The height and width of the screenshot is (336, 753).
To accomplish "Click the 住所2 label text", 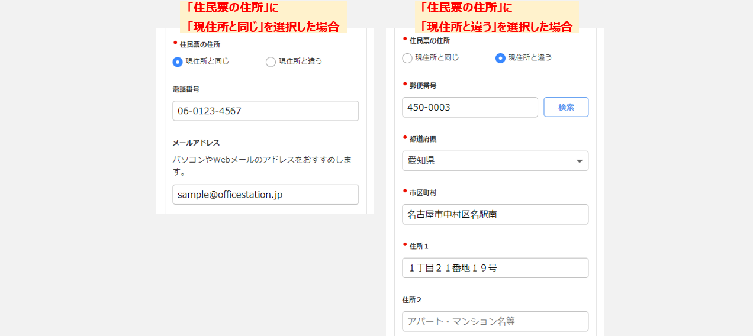I will [412, 300].
